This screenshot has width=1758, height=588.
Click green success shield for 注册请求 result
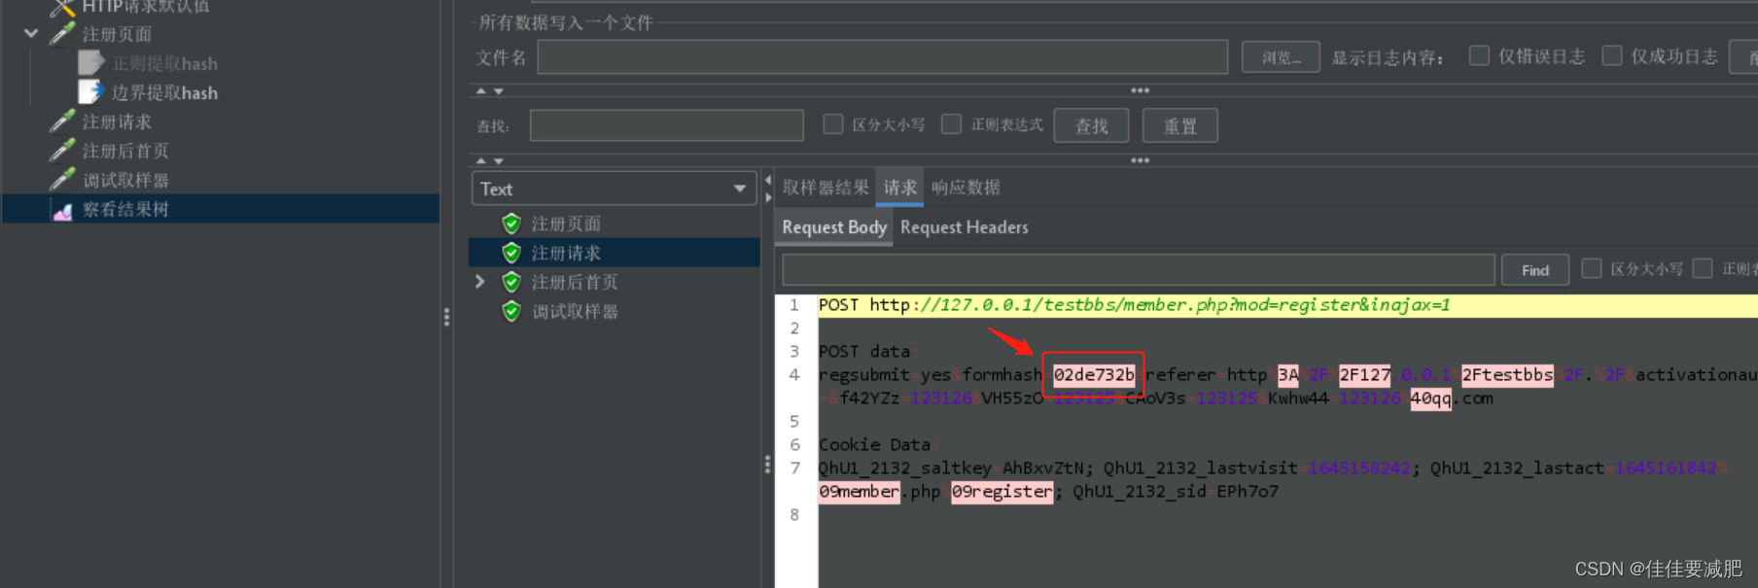click(x=511, y=253)
